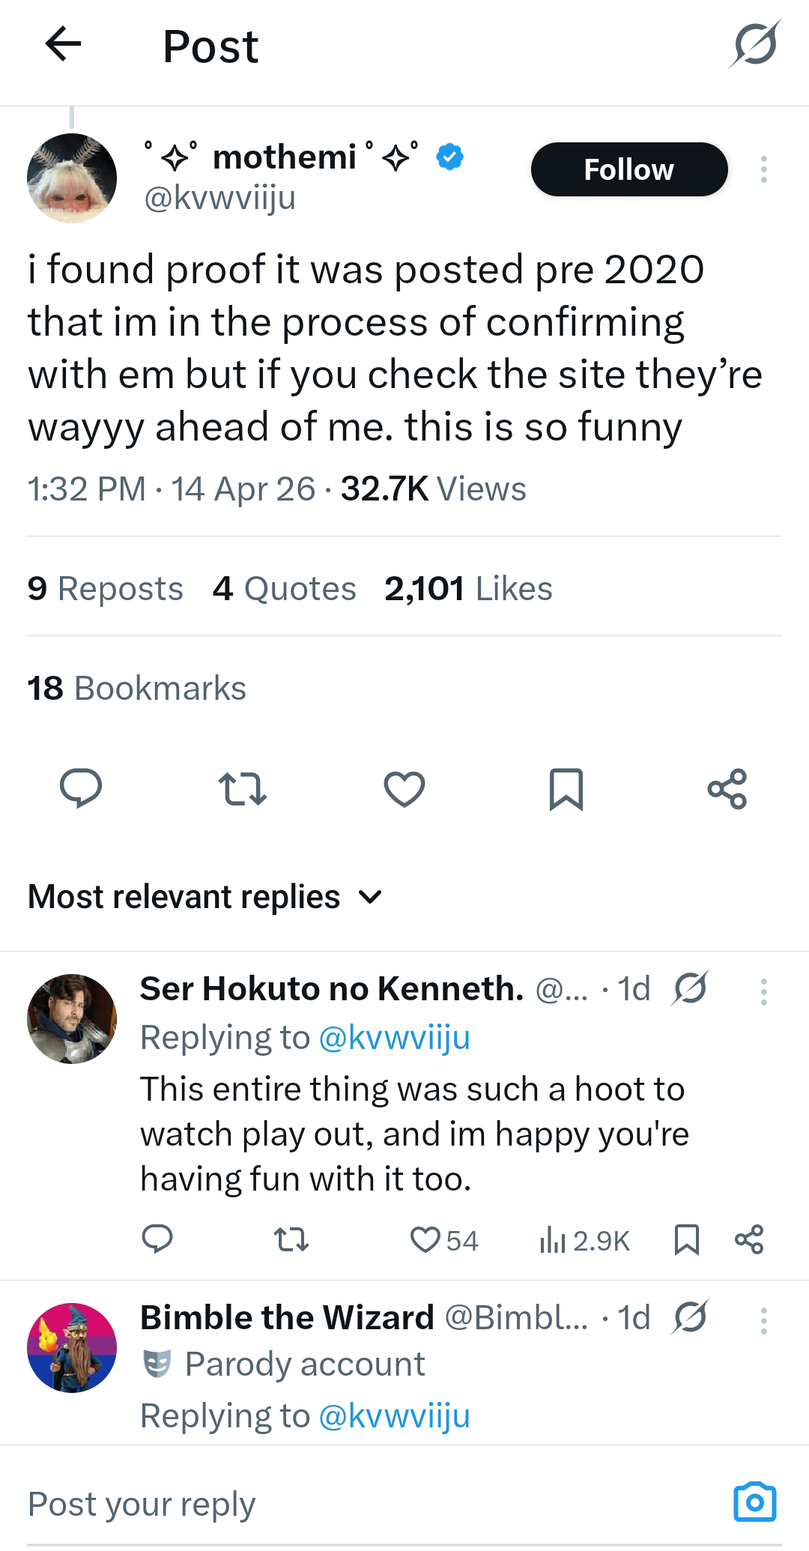Viewport: 809px width, 1551px height.
Task: Bookmark the mothemi post
Action: pyautogui.click(x=566, y=789)
